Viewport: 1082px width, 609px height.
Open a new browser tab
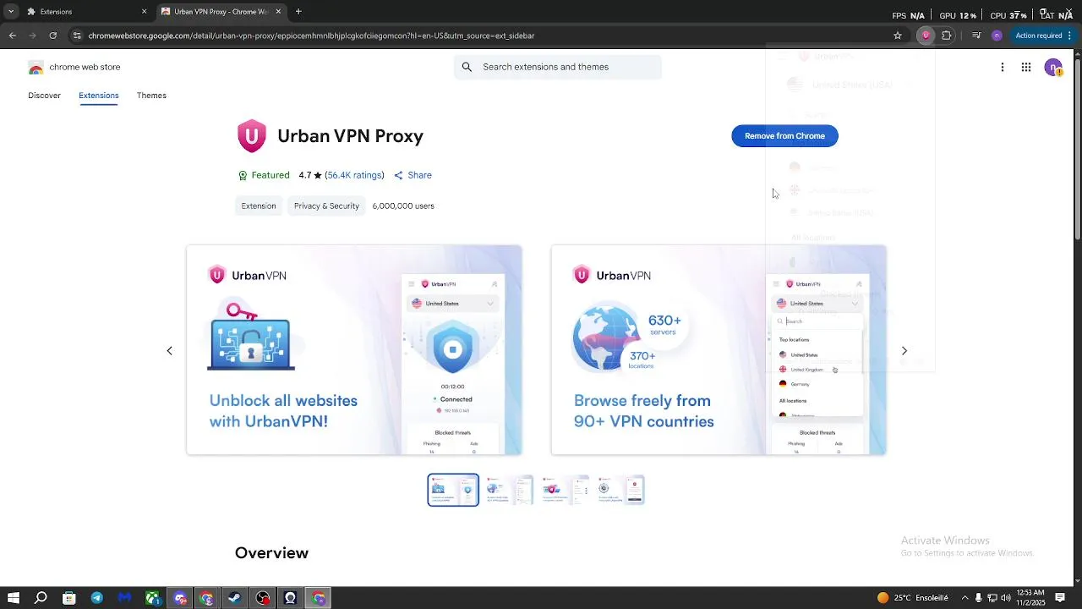click(298, 12)
